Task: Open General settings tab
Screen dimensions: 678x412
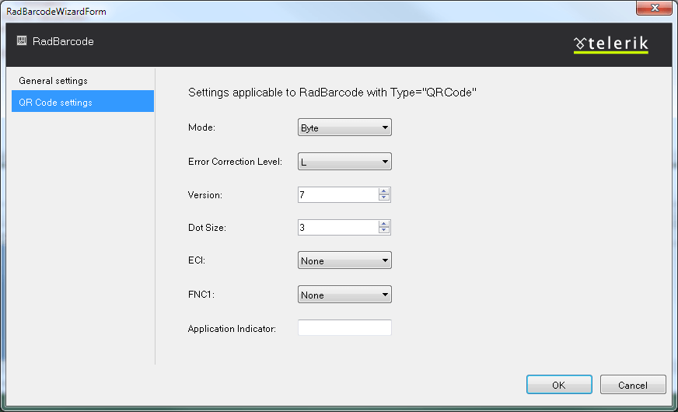Action: tap(53, 81)
